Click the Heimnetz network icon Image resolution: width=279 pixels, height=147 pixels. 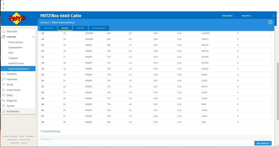(x=3, y=79)
